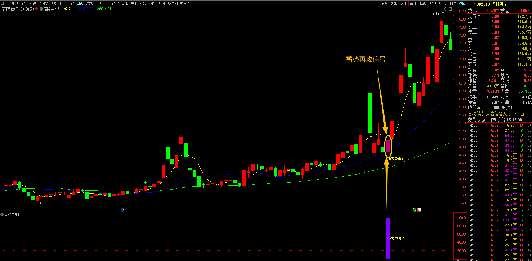The image size is (532, 261).
Task: Click the red up arrow beside 拓日新能(日线.前复权)
Action: coord(37,9)
